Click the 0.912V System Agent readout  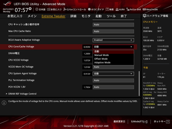point(87,74)
